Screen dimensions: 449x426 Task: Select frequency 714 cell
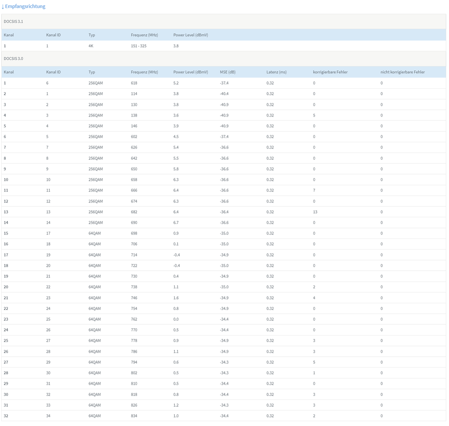click(x=134, y=255)
